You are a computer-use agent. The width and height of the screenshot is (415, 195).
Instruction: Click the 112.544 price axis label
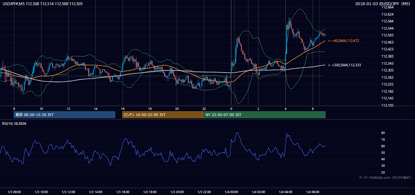[x=387, y=28]
